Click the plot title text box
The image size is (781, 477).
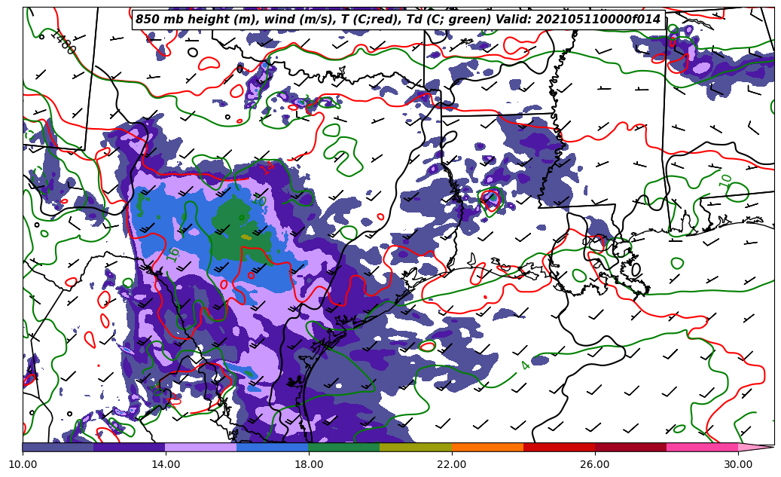tap(398, 20)
